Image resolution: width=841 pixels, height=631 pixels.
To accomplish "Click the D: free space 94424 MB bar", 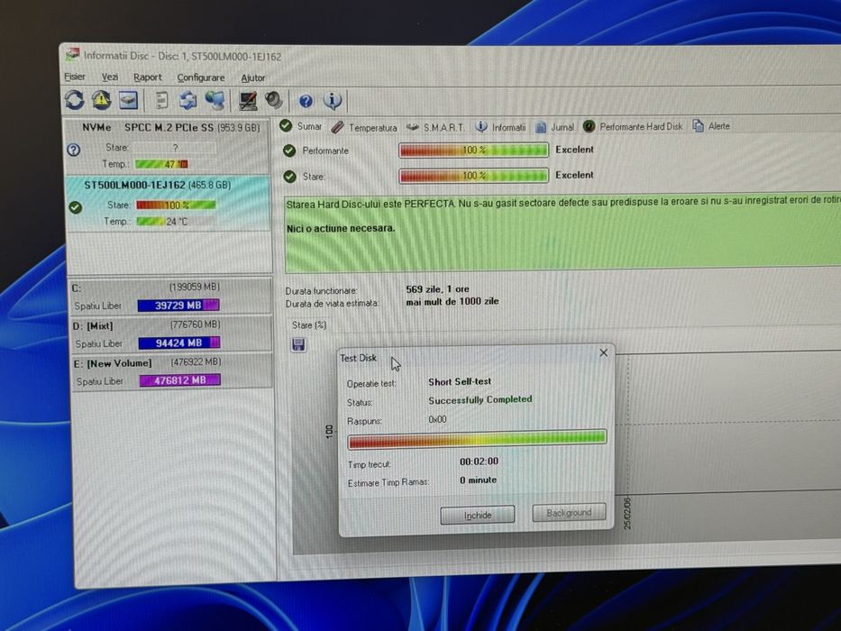I will [179, 343].
